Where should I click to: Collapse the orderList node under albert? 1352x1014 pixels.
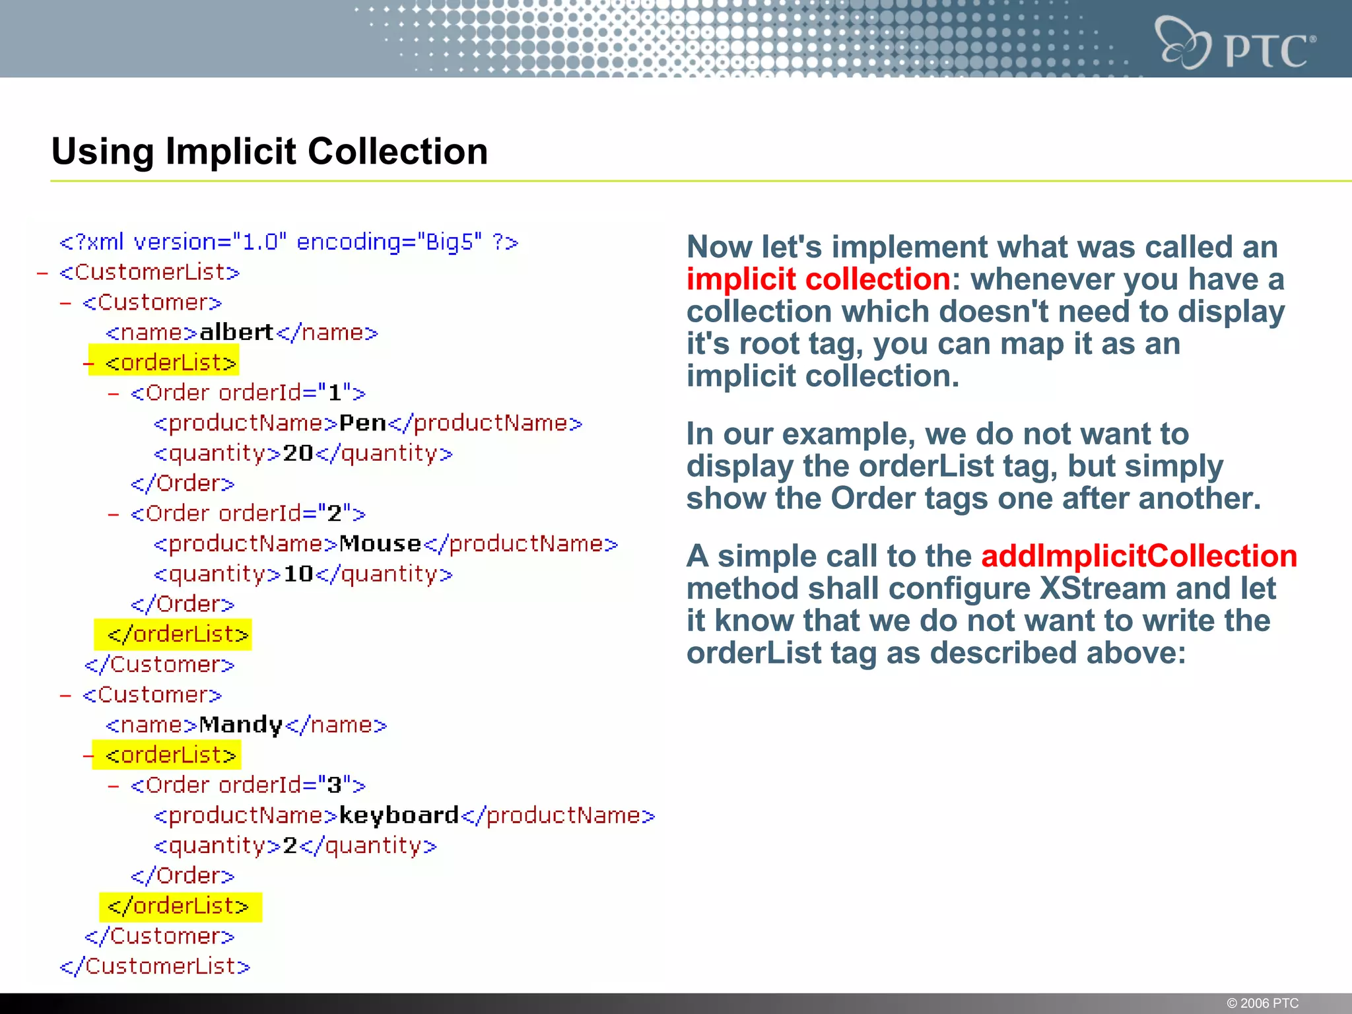tap(89, 363)
